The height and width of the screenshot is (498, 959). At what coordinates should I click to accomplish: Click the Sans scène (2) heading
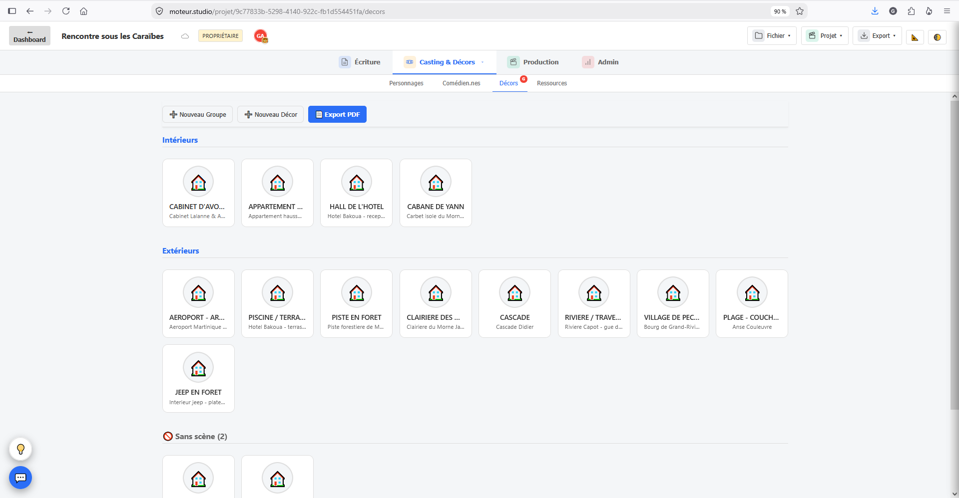coord(195,437)
